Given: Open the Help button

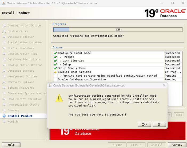Looking at the screenshot, I should [x=11, y=145].
